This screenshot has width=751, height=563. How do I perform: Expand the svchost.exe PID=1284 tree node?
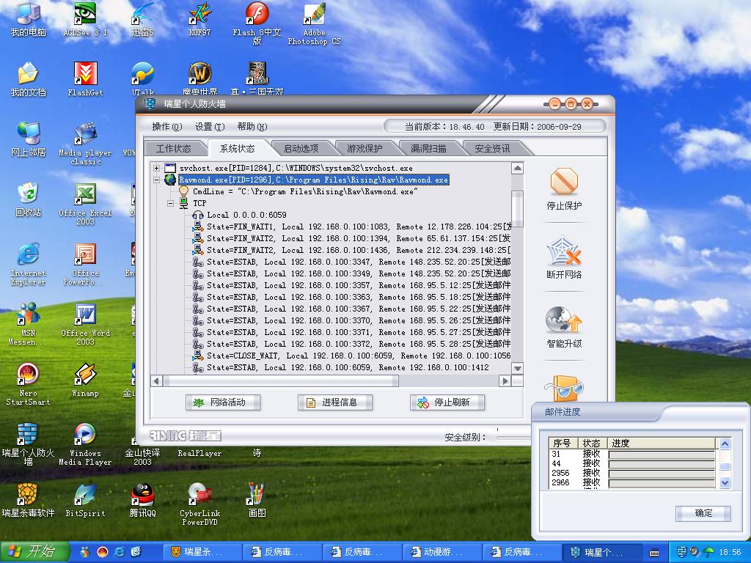point(157,168)
